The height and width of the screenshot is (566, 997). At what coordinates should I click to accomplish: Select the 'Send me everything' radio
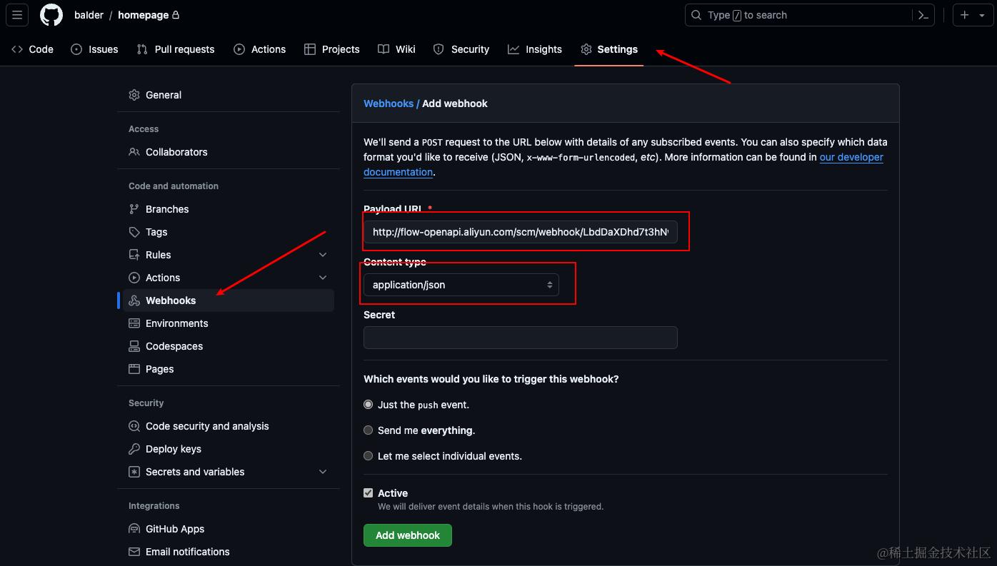[369, 430]
